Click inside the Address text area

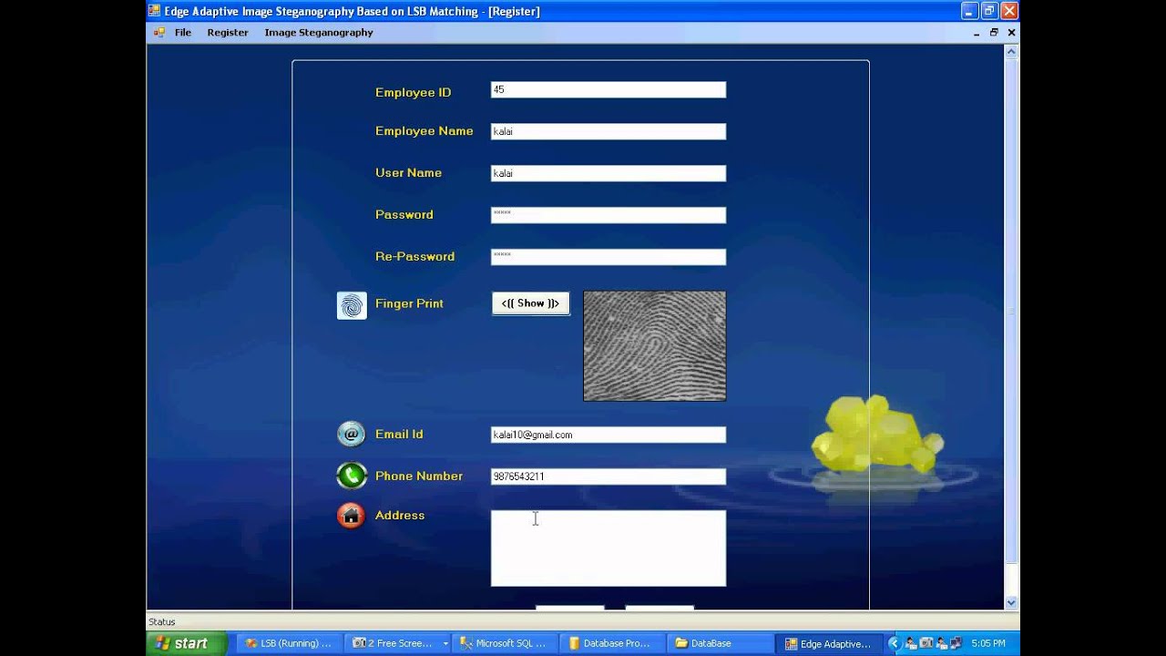pyautogui.click(x=609, y=548)
